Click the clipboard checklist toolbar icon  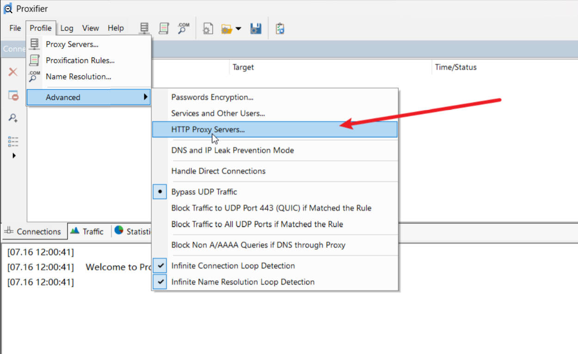[280, 29]
